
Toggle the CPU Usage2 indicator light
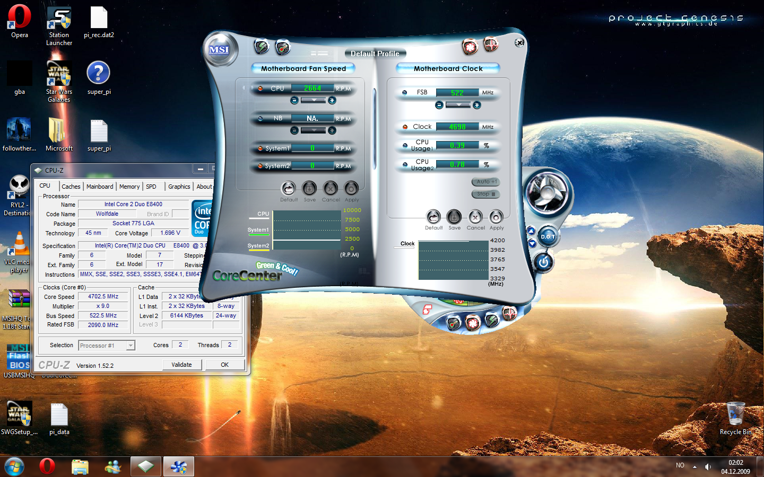(x=405, y=165)
